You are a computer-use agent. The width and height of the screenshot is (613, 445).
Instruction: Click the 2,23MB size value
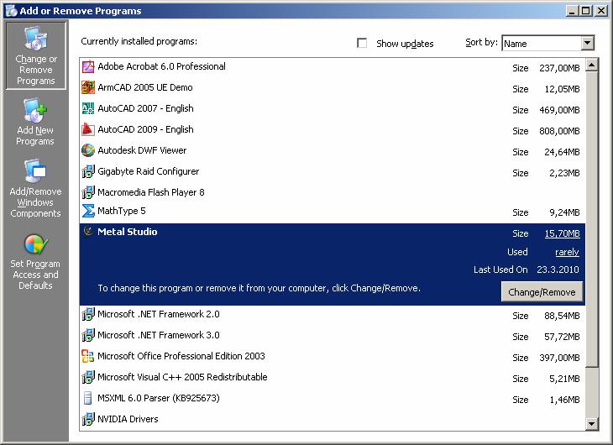(564, 173)
